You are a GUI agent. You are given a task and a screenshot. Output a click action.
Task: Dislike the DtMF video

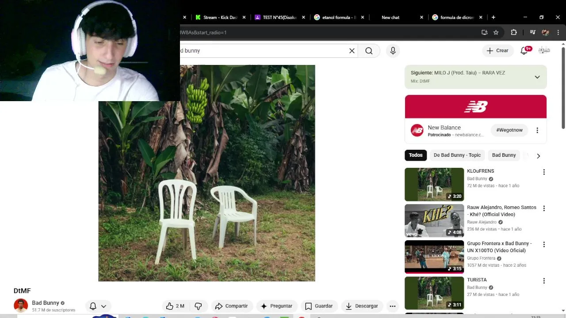tap(198, 306)
